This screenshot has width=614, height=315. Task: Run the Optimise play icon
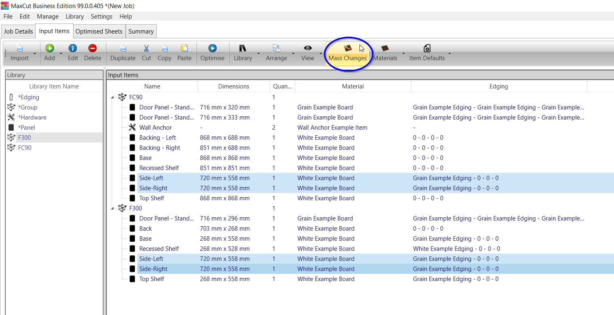tap(212, 48)
